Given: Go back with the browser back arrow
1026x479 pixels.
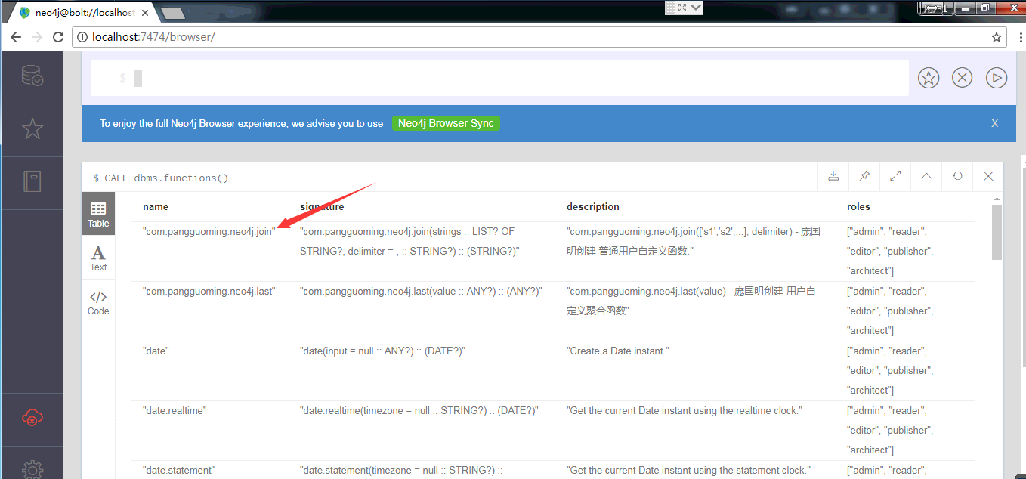Looking at the screenshot, I should [x=16, y=36].
